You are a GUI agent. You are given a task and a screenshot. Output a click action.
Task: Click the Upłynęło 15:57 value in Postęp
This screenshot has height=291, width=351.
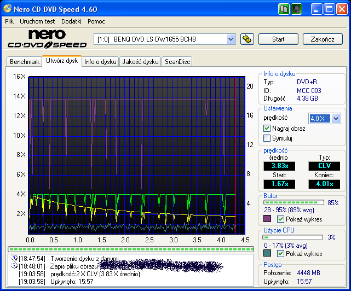tap(304, 281)
